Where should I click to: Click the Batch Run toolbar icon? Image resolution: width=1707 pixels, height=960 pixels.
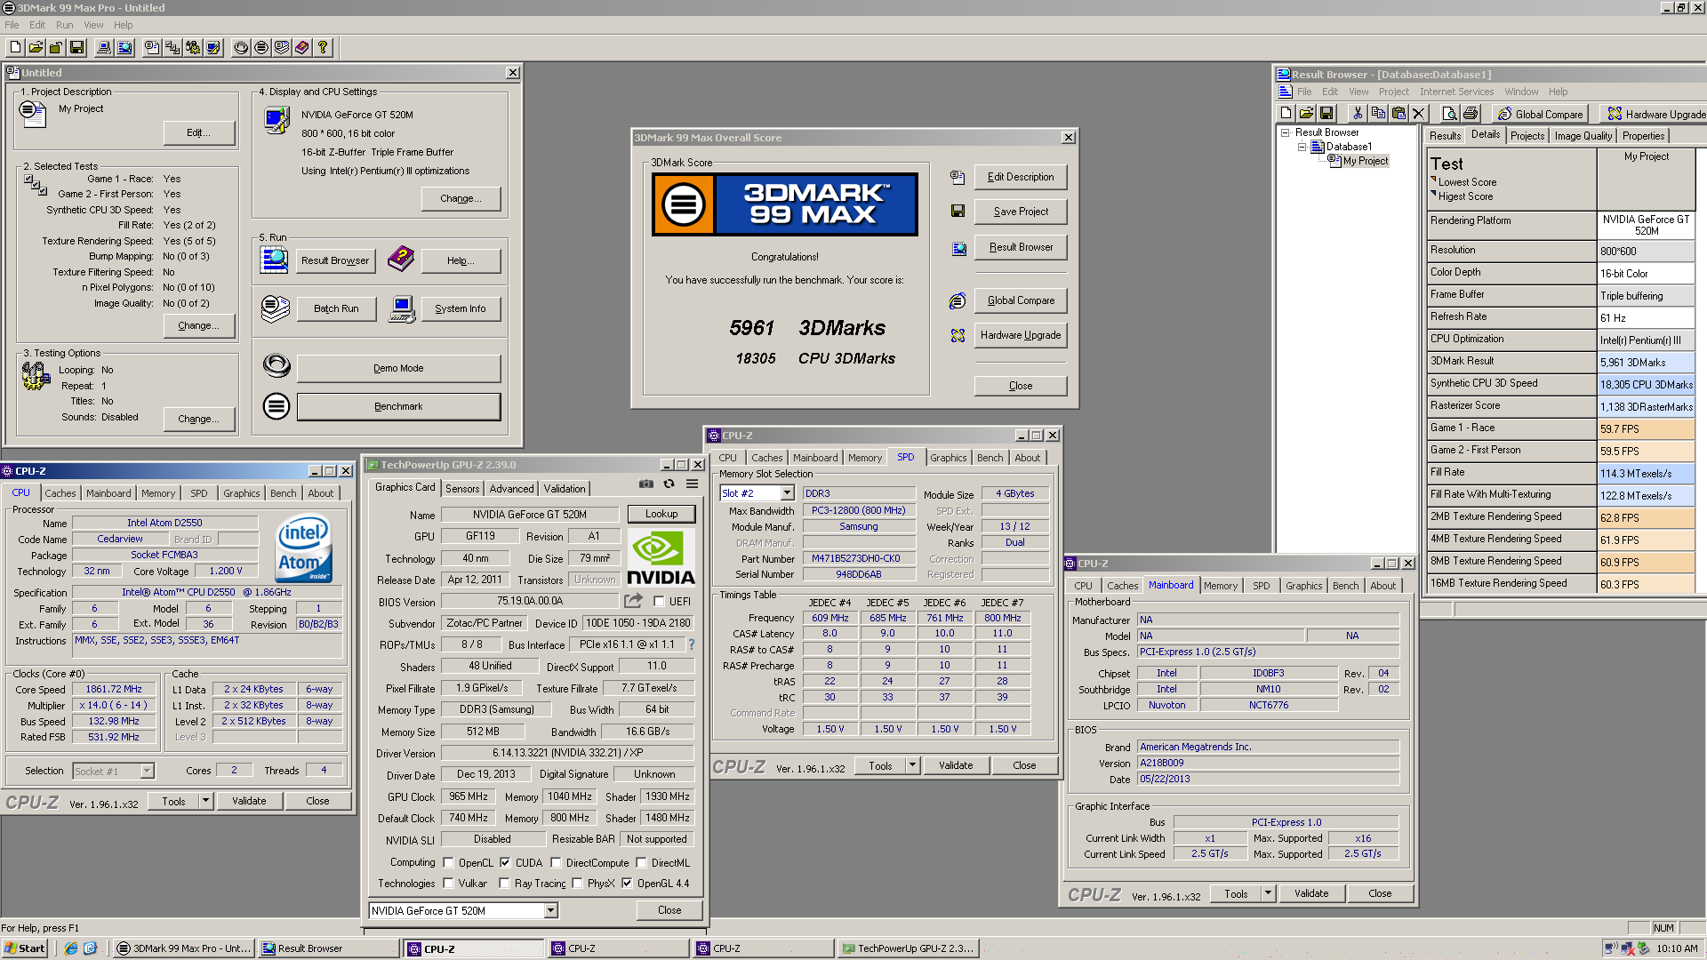coord(282,48)
